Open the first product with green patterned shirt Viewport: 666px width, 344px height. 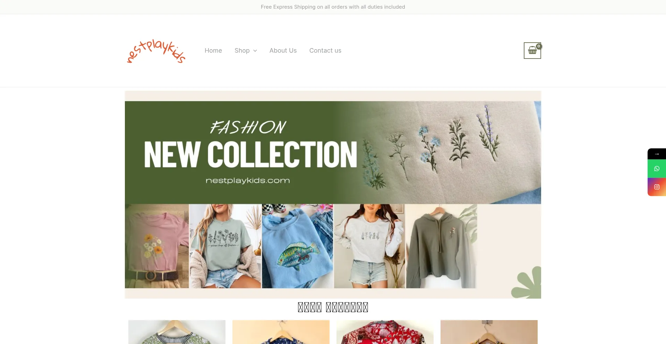(177, 332)
